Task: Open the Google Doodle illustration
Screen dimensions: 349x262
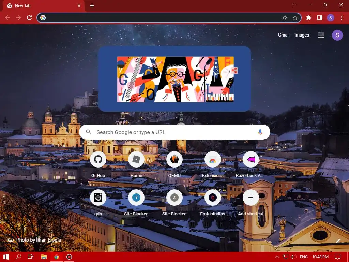Action: 176,79
